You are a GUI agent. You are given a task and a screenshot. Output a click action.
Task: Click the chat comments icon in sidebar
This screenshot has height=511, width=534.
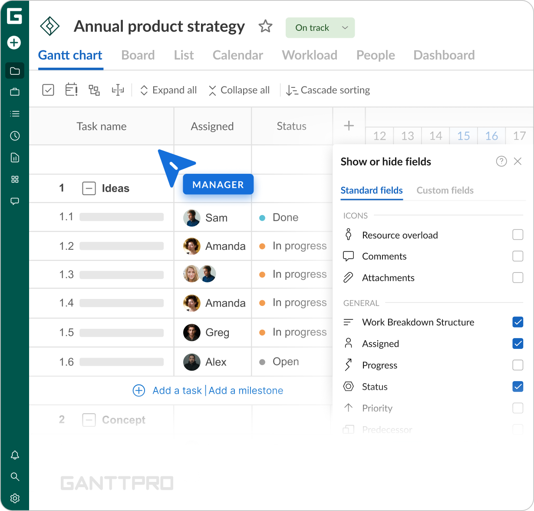[x=15, y=201]
